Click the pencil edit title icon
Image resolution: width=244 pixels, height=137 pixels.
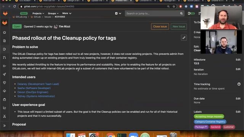coord(184,38)
